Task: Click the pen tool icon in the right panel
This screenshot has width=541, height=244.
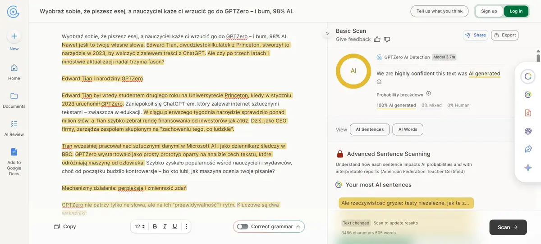Action: (528, 149)
